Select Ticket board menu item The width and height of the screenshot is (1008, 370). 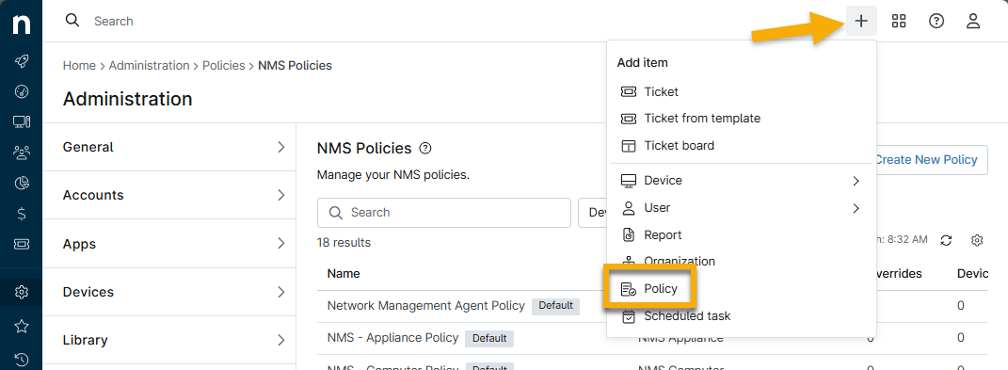(742, 145)
